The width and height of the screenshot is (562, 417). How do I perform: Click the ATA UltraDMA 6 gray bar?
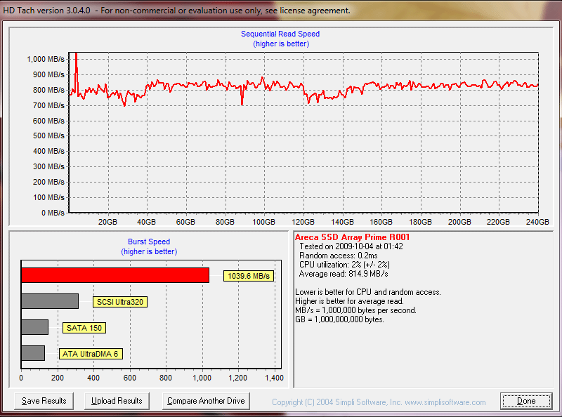[x=33, y=353]
